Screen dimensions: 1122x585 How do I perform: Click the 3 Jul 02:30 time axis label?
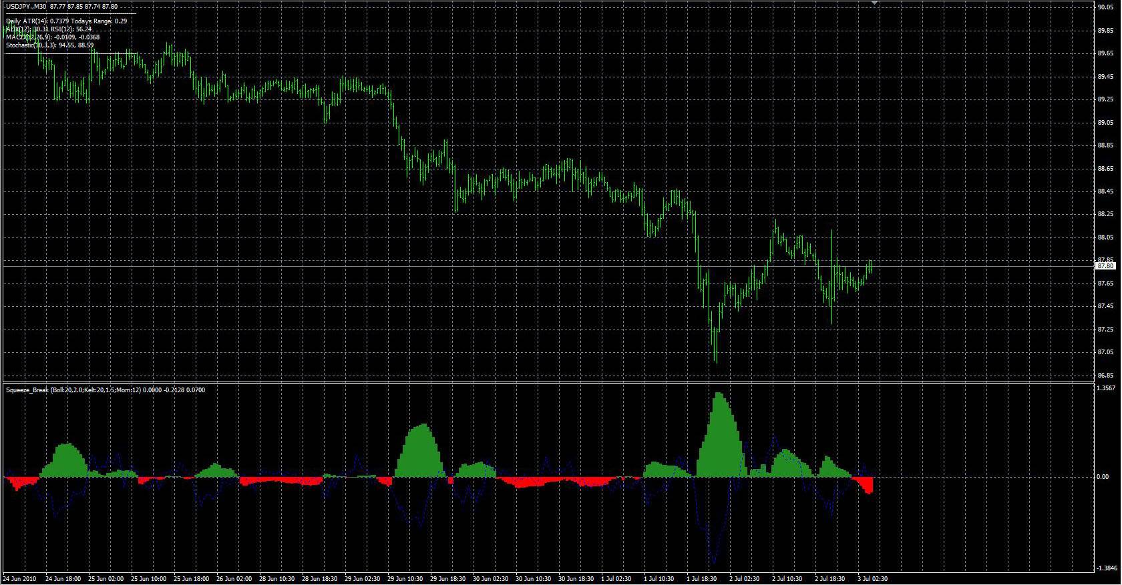click(872, 579)
